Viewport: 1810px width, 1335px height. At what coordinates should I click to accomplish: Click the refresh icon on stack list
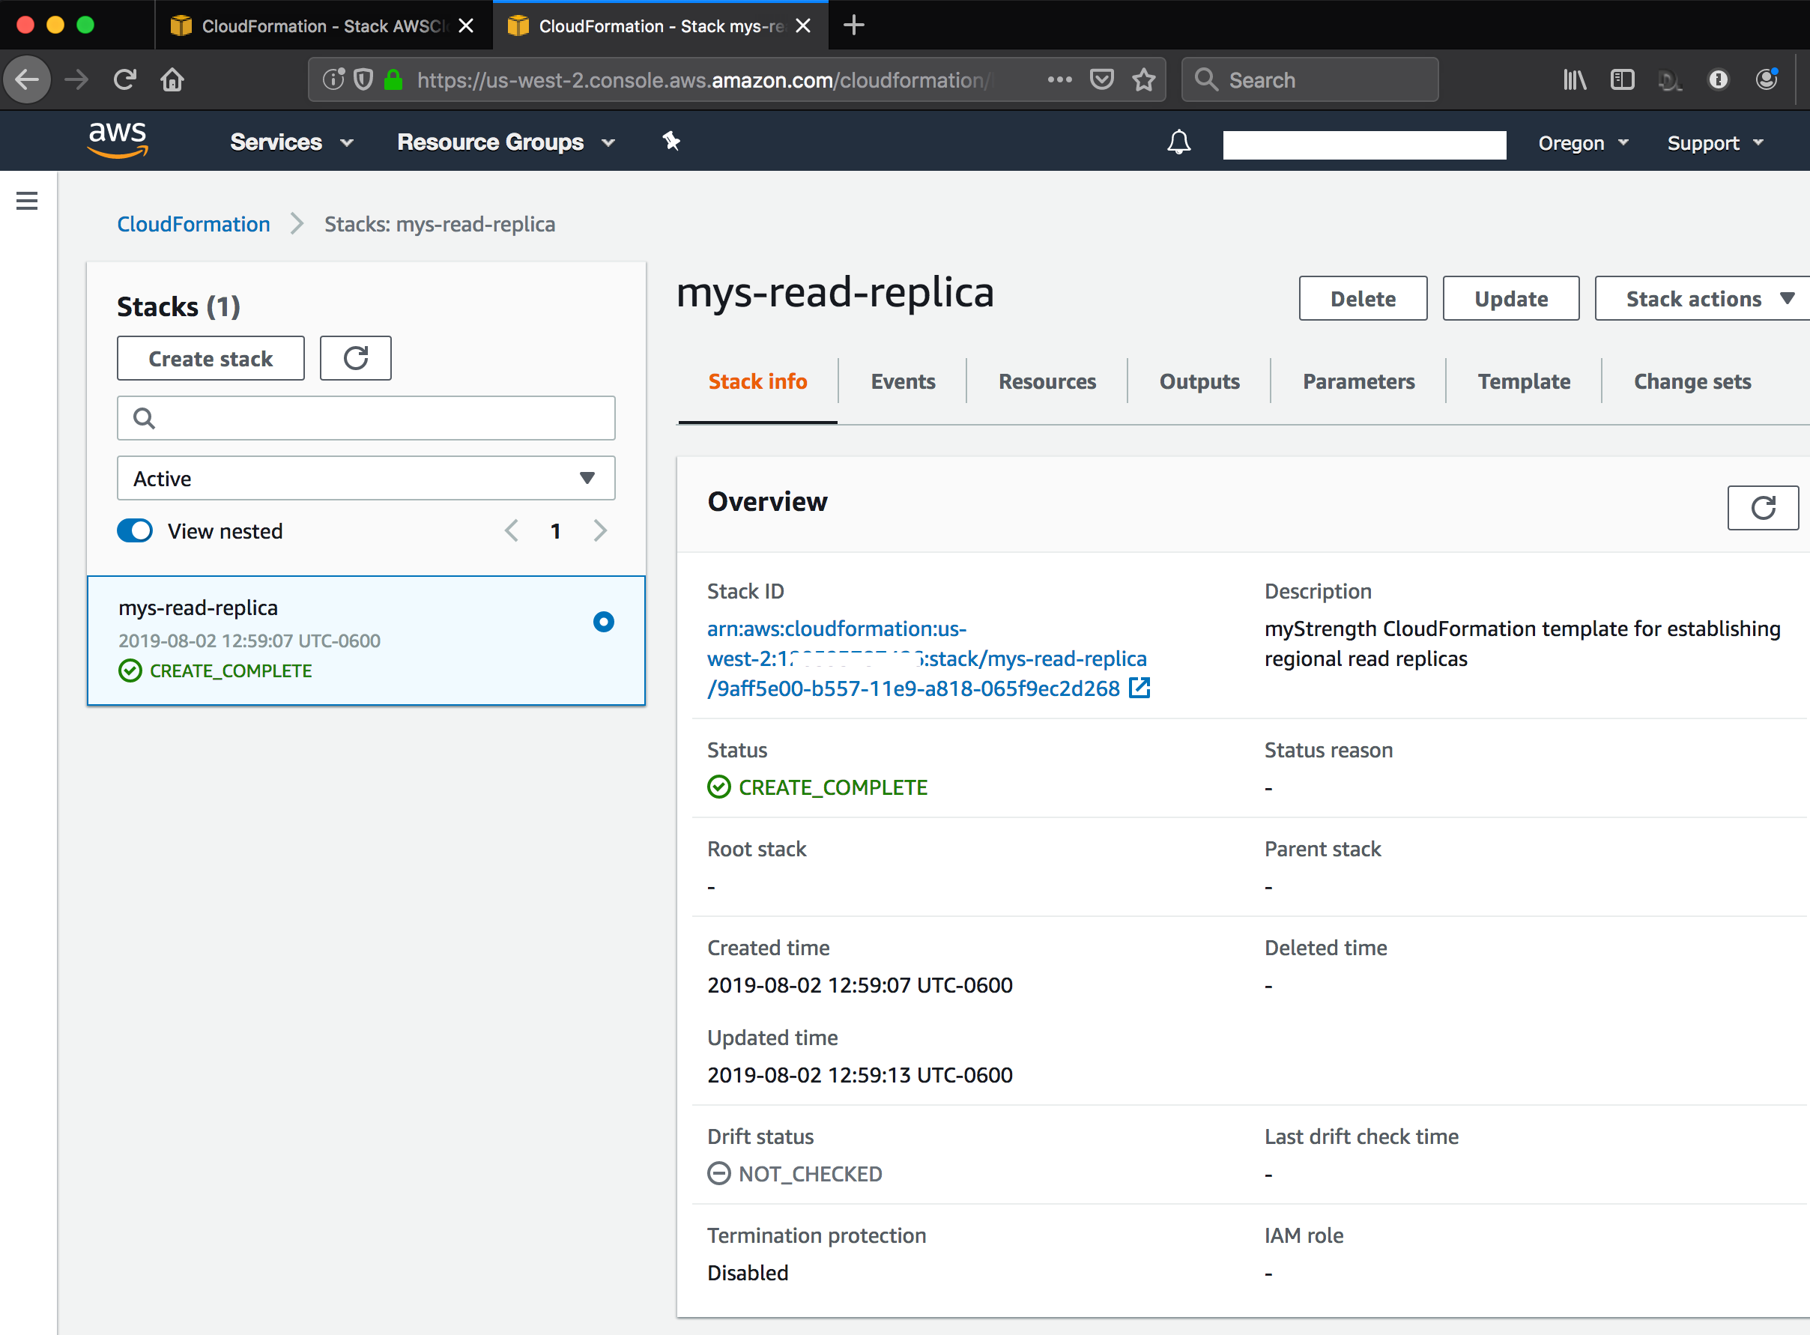pos(356,358)
